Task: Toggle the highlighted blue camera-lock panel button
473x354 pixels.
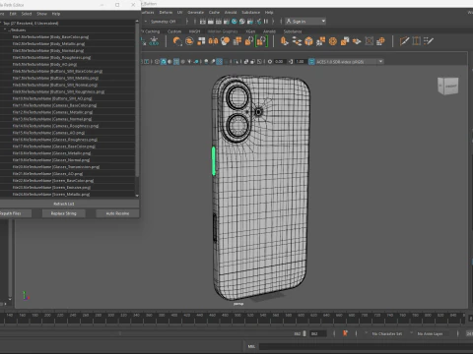Action: [164, 62]
